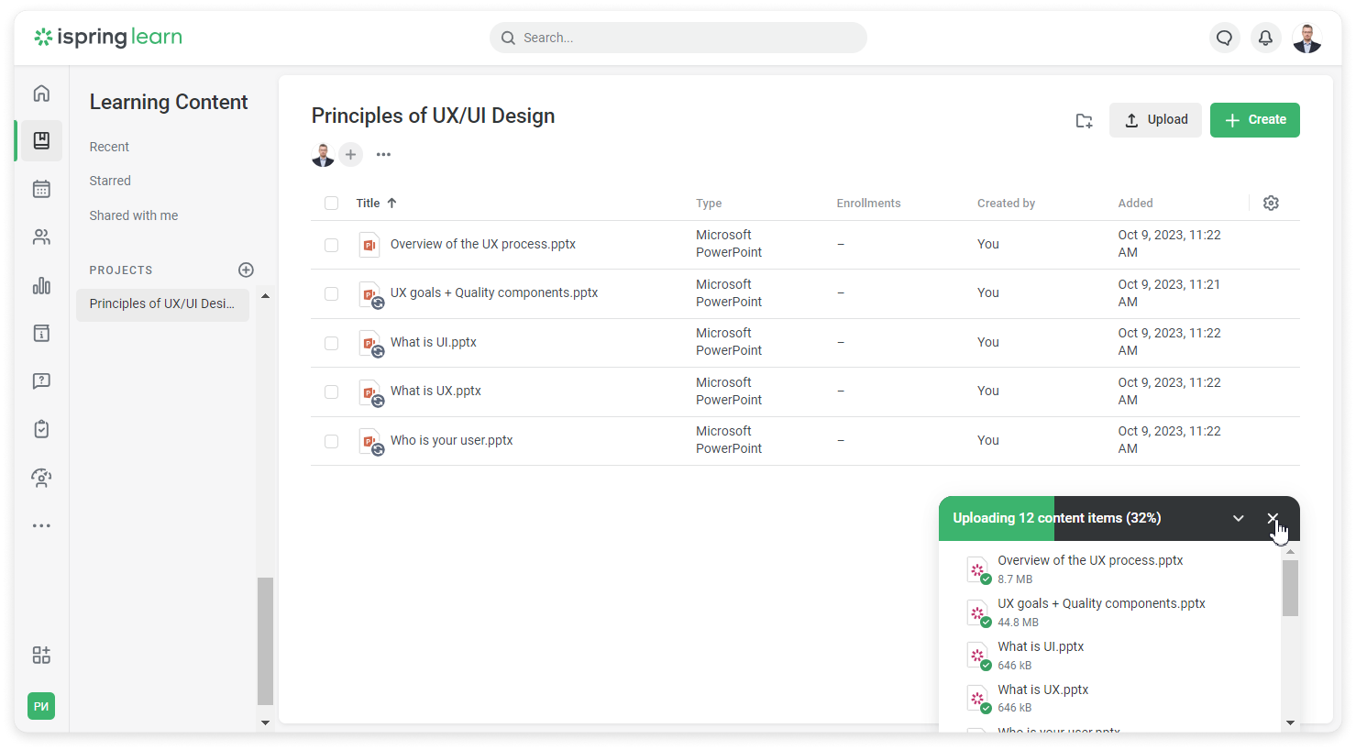Click the green Create button
The height and width of the screenshot is (750, 1356).
point(1255,120)
